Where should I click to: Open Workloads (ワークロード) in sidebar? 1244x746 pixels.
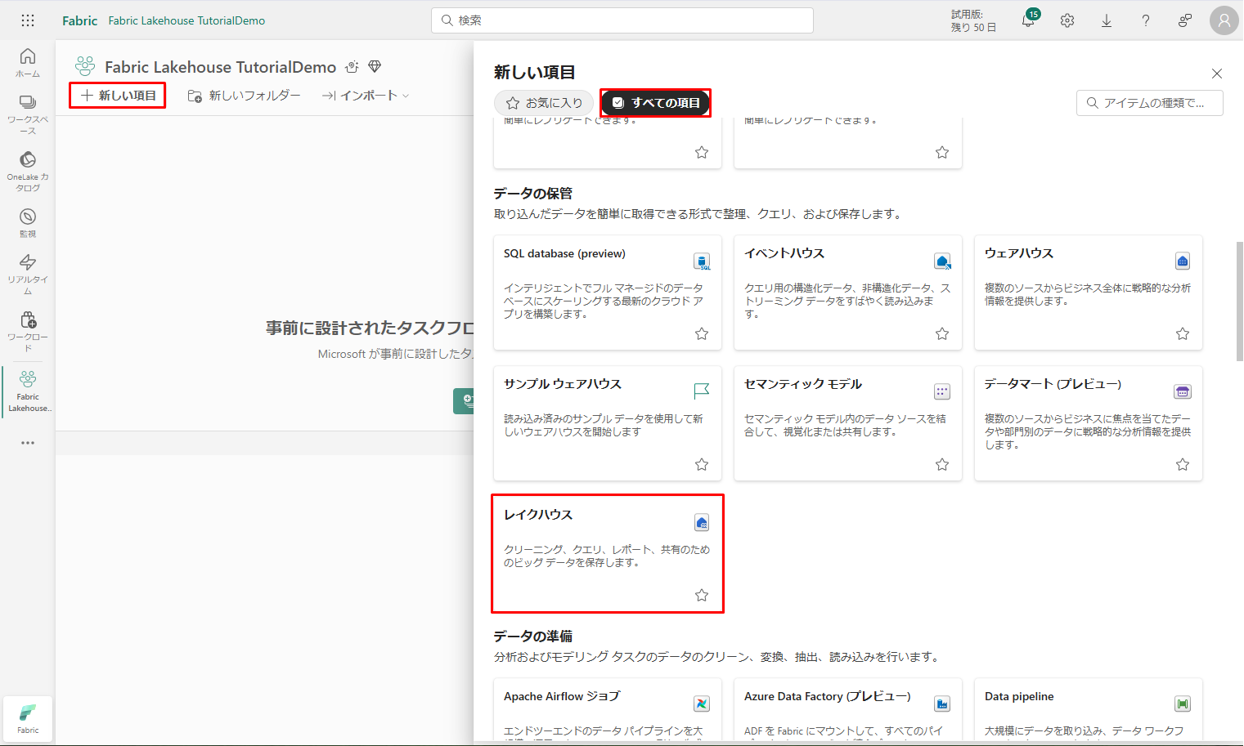tap(28, 330)
